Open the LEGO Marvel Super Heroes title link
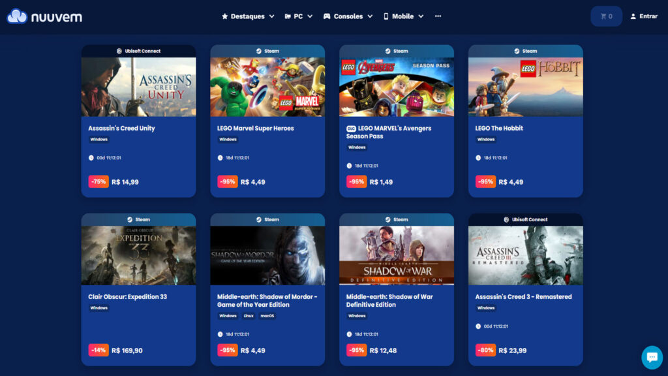The height and width of the screenshot is (376, 668). (x=256, y=128)
